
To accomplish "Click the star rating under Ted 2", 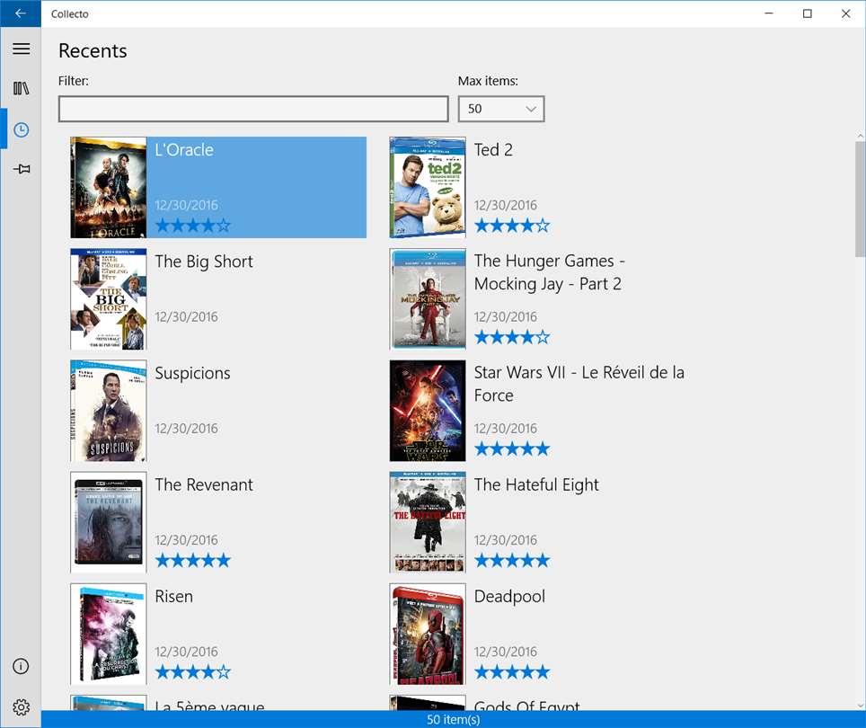I will (x=512, y=226).
